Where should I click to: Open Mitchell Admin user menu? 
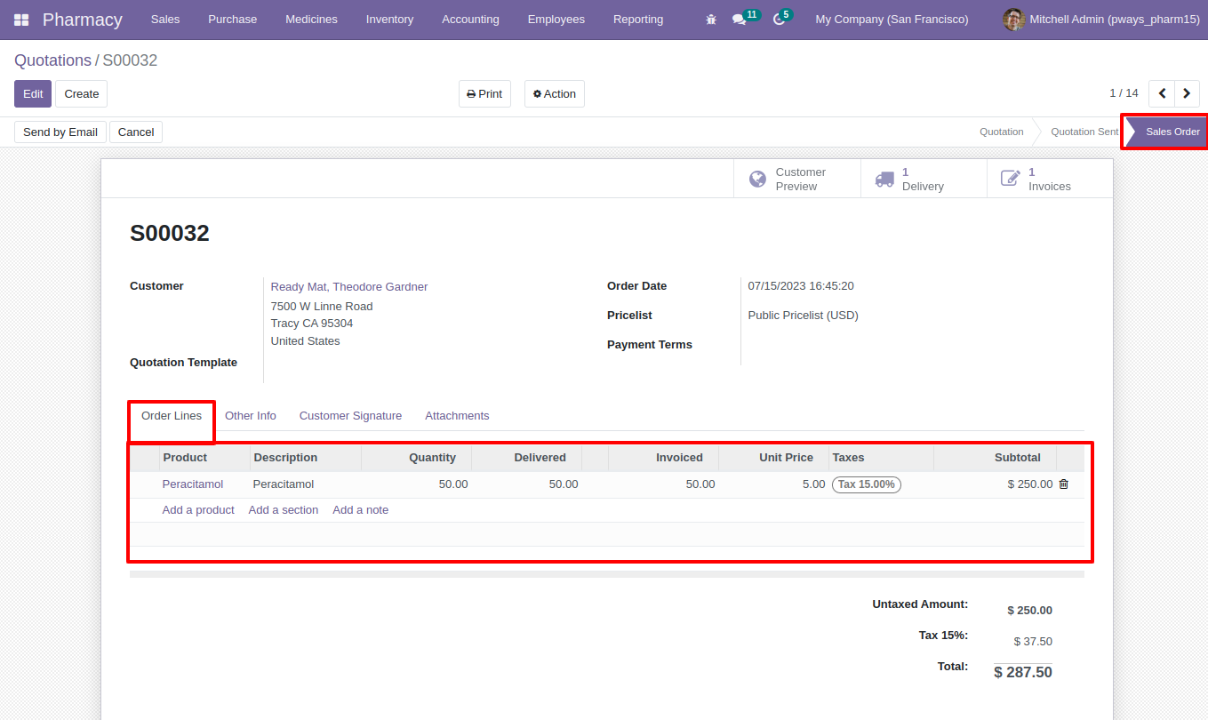(1101, 20)
